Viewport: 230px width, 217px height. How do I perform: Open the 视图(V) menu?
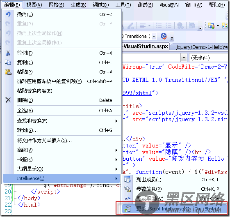[x=34, y=5]
